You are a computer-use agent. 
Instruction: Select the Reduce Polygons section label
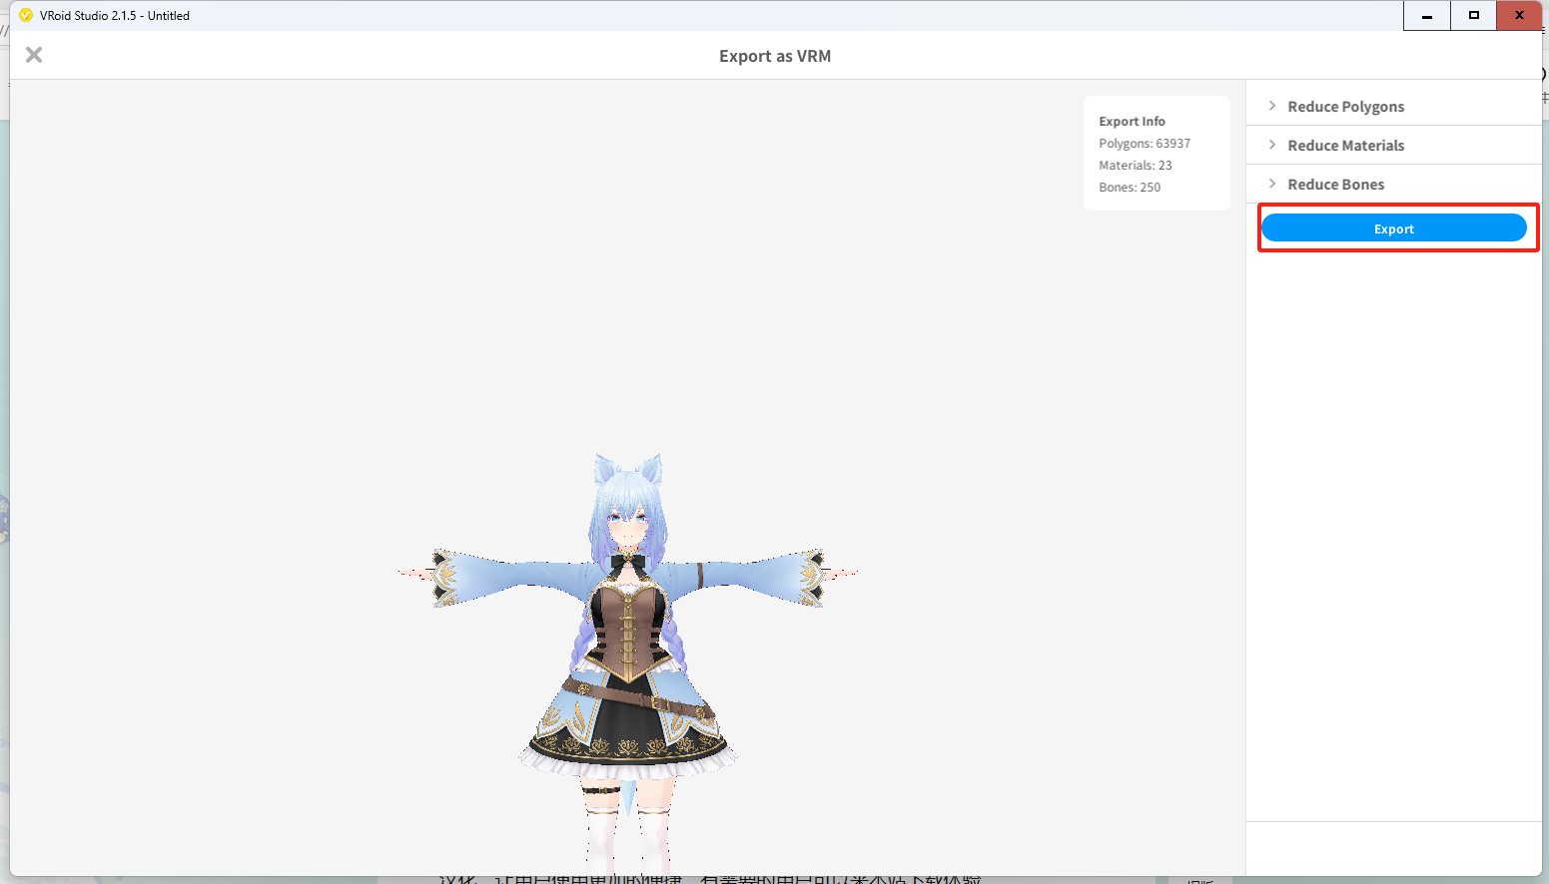tap(1345, 107)
